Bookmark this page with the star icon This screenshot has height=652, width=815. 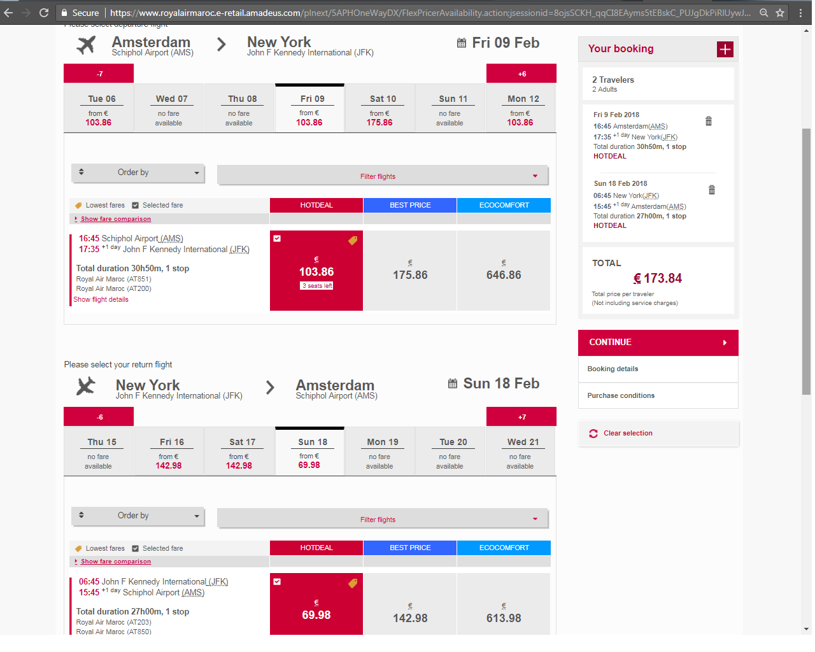[x=780, y=13]
